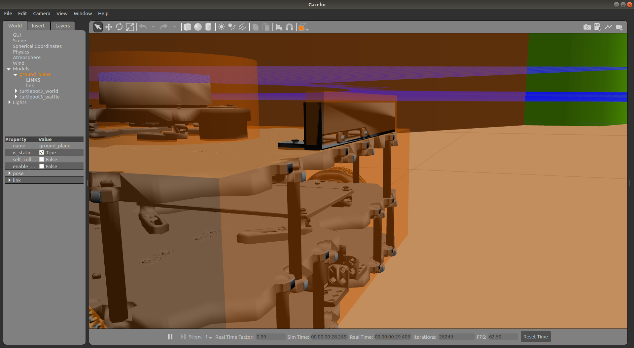Enable the self_collide checkbox
This screenshot has width=634, height=348.
pos(42,159)
